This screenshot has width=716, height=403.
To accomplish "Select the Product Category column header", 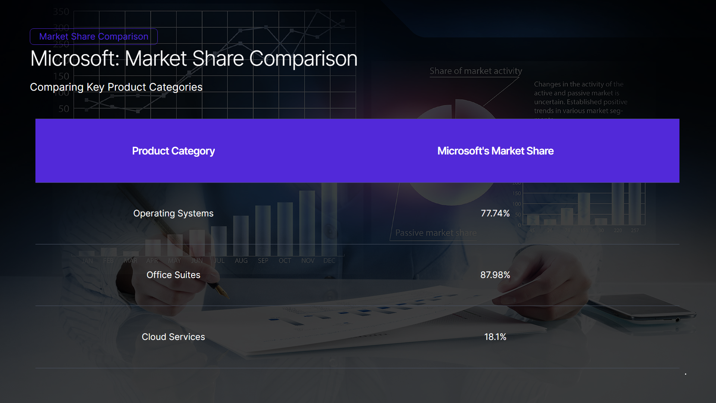I will point(173,151).
